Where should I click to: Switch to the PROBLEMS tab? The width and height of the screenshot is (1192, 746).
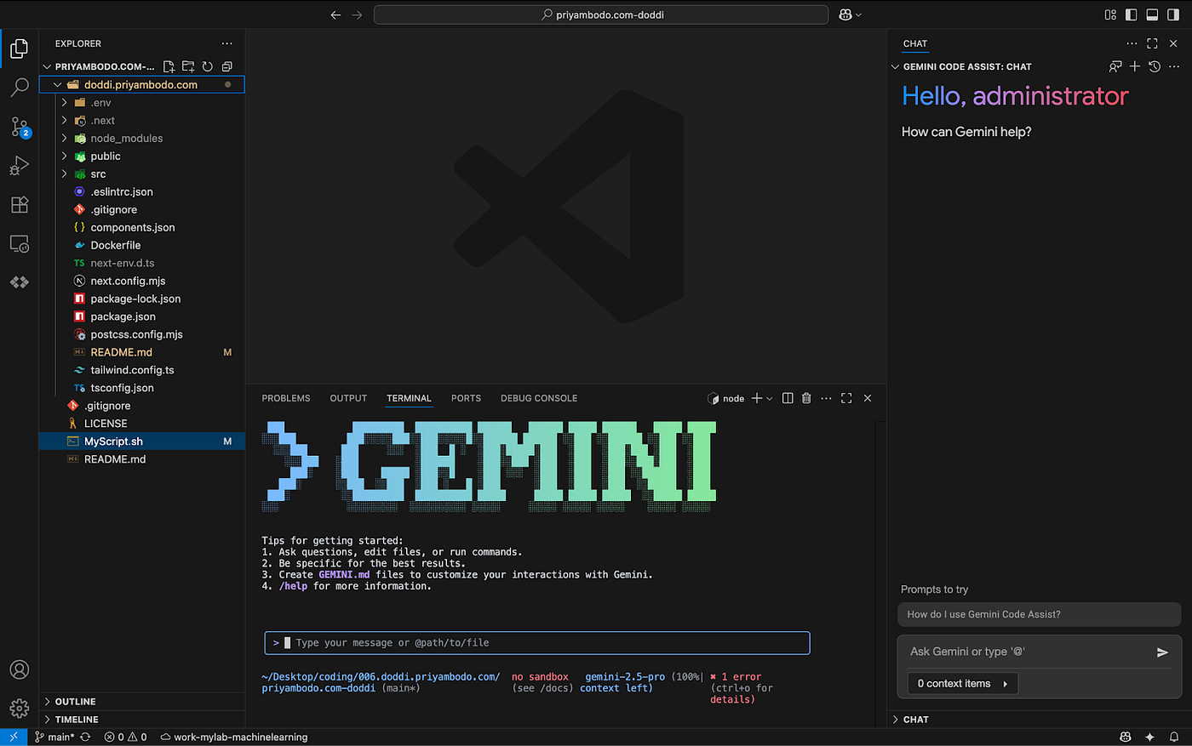click(286, 398)
